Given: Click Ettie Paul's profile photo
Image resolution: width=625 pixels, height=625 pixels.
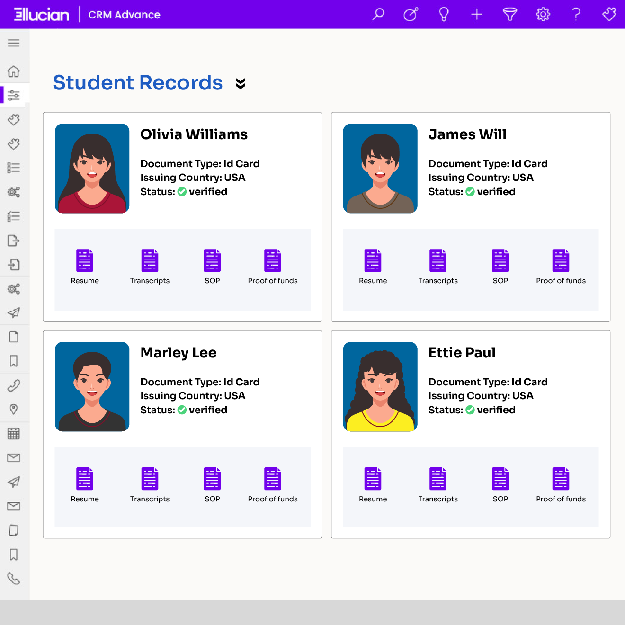Looking at the screenshot, I should click(380, 387).
